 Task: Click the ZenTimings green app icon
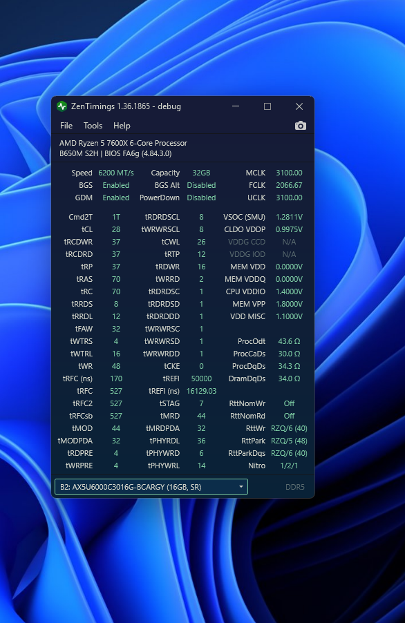point(62,106)
